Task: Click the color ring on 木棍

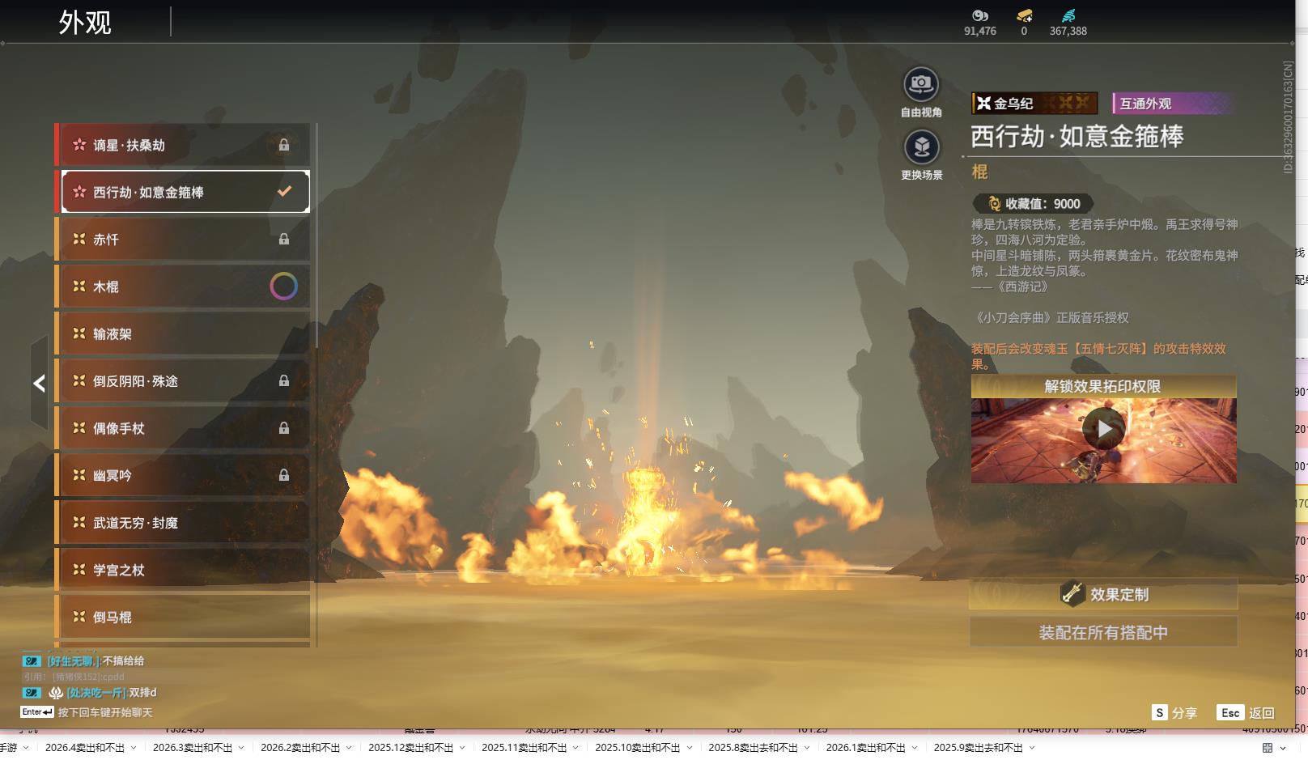Action: pos(283,287)
